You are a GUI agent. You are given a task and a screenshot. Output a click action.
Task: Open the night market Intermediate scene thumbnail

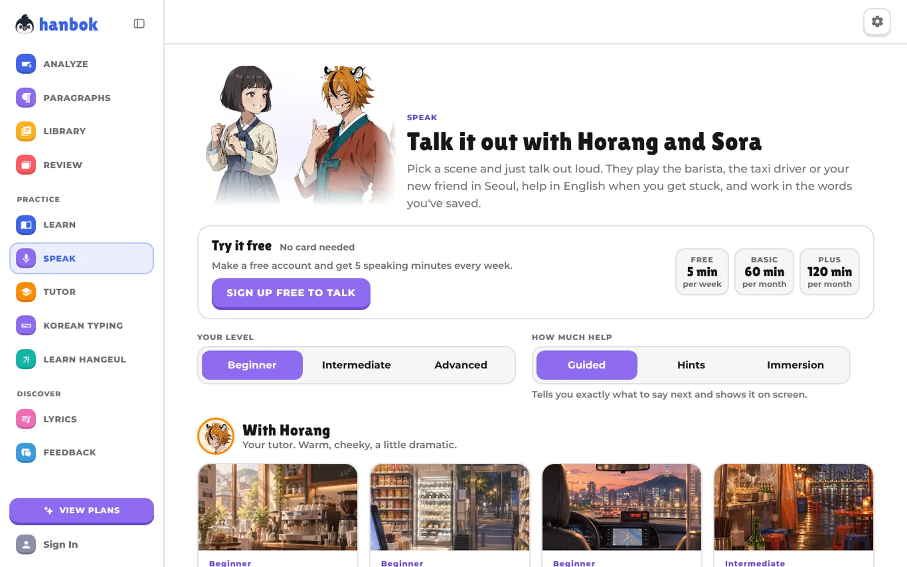[794, 507]
